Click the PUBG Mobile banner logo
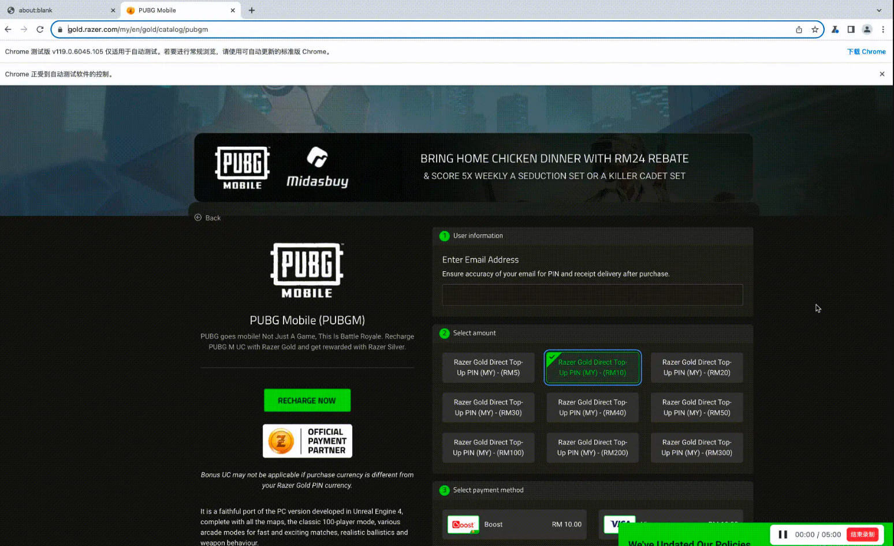Screen dimensions: 894x546 click(243, 167)
